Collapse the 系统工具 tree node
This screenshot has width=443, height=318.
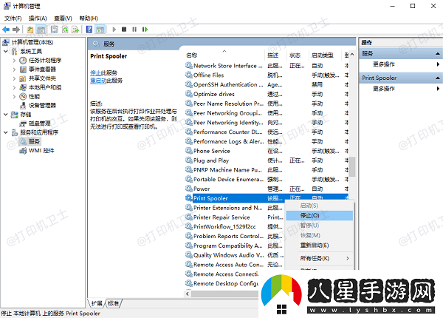pyautogui.click(x=6, y=51)
